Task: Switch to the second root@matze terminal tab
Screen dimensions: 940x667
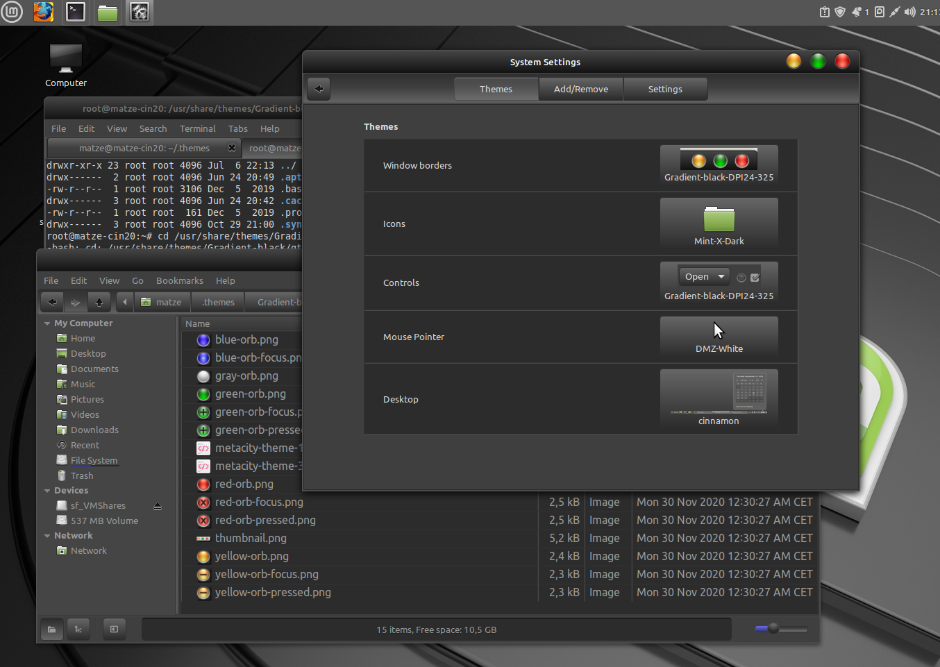Action: (x=274, y=148)
